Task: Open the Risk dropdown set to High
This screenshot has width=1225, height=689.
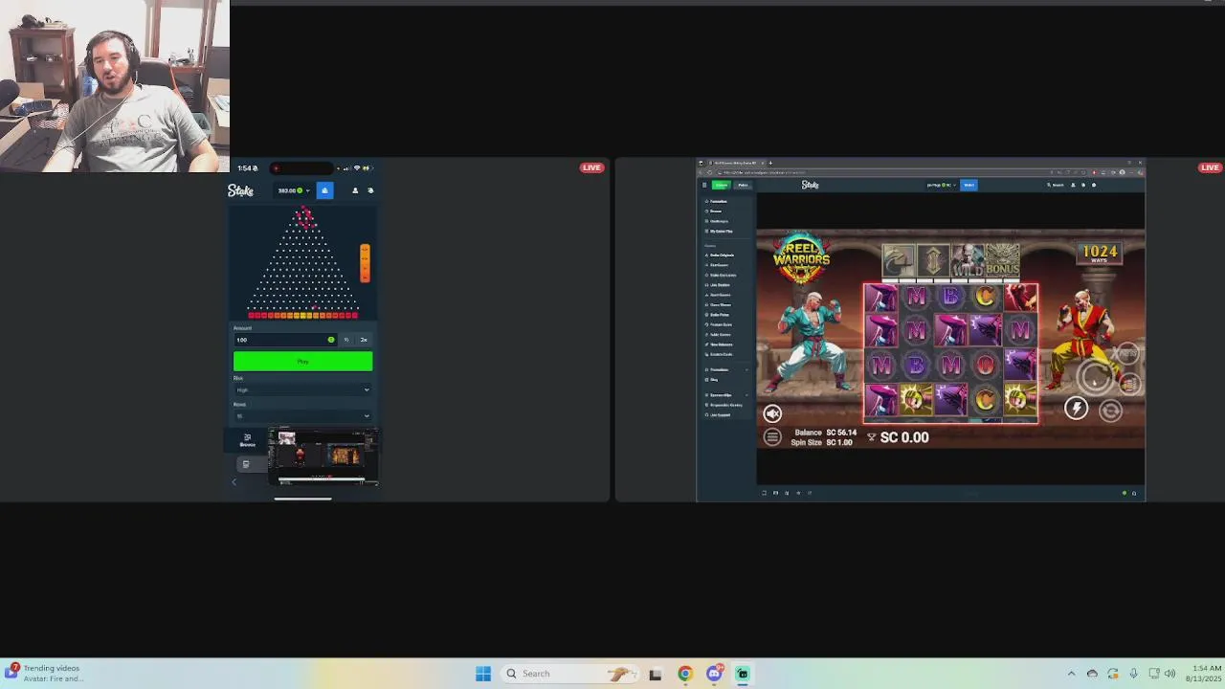Action: coord(302,390)
